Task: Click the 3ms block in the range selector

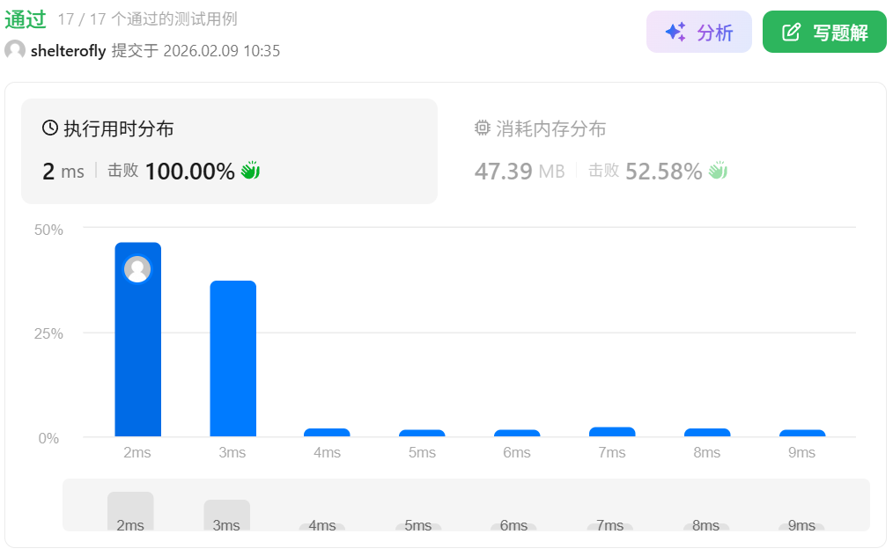Action: pyautogui.click(x=226, y=515)
